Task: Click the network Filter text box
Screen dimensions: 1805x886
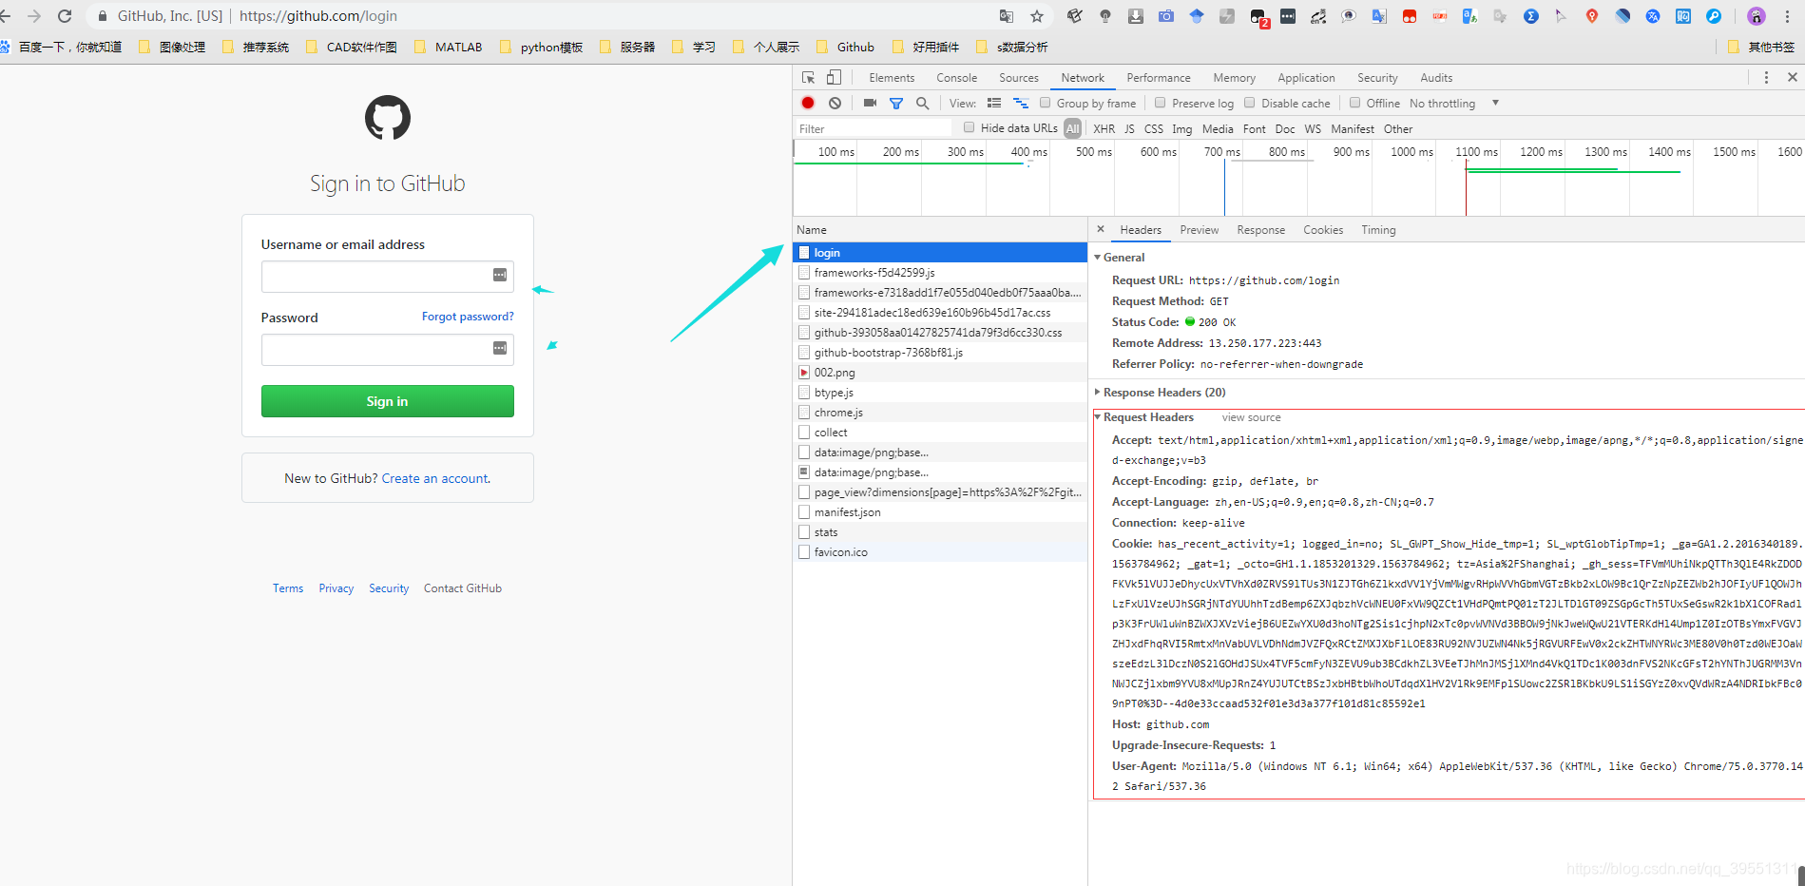Action: 874,128
